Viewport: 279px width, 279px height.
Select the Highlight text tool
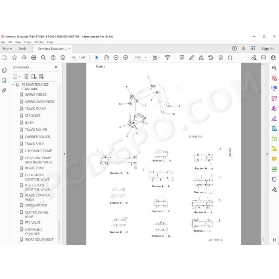(x=191, y=58)
